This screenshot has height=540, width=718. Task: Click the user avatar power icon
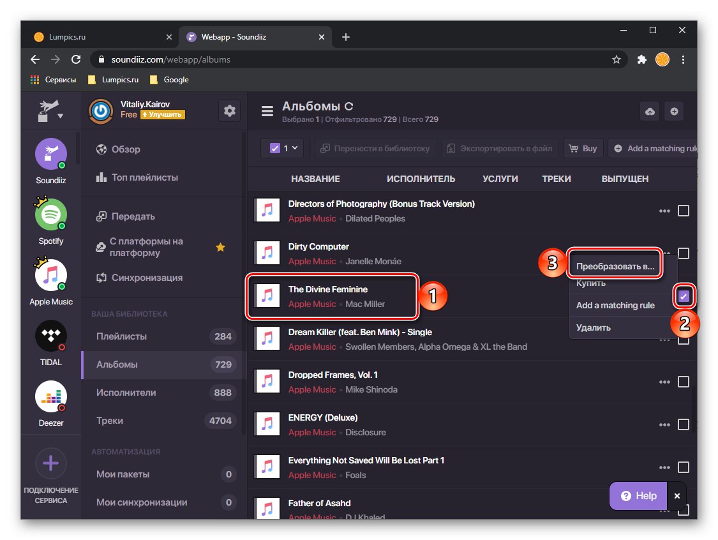coord(101,111)
